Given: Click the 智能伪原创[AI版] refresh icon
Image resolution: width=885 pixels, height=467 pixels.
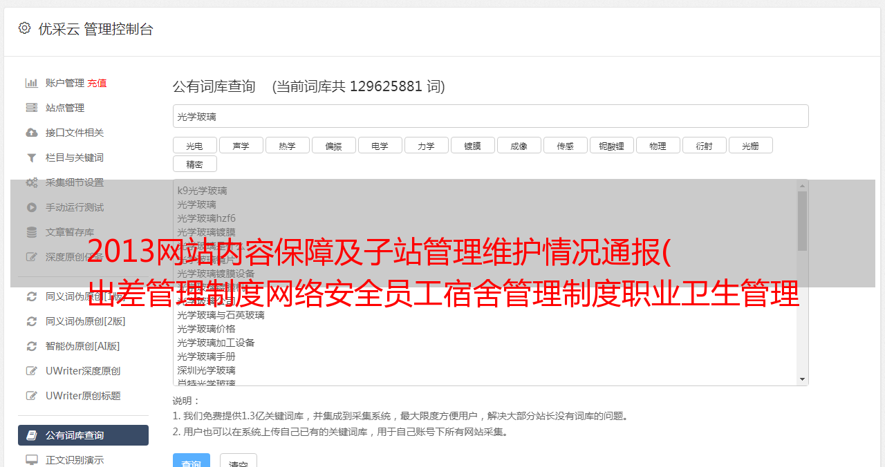Looking at the screenshot, I should tap(32, 346).
